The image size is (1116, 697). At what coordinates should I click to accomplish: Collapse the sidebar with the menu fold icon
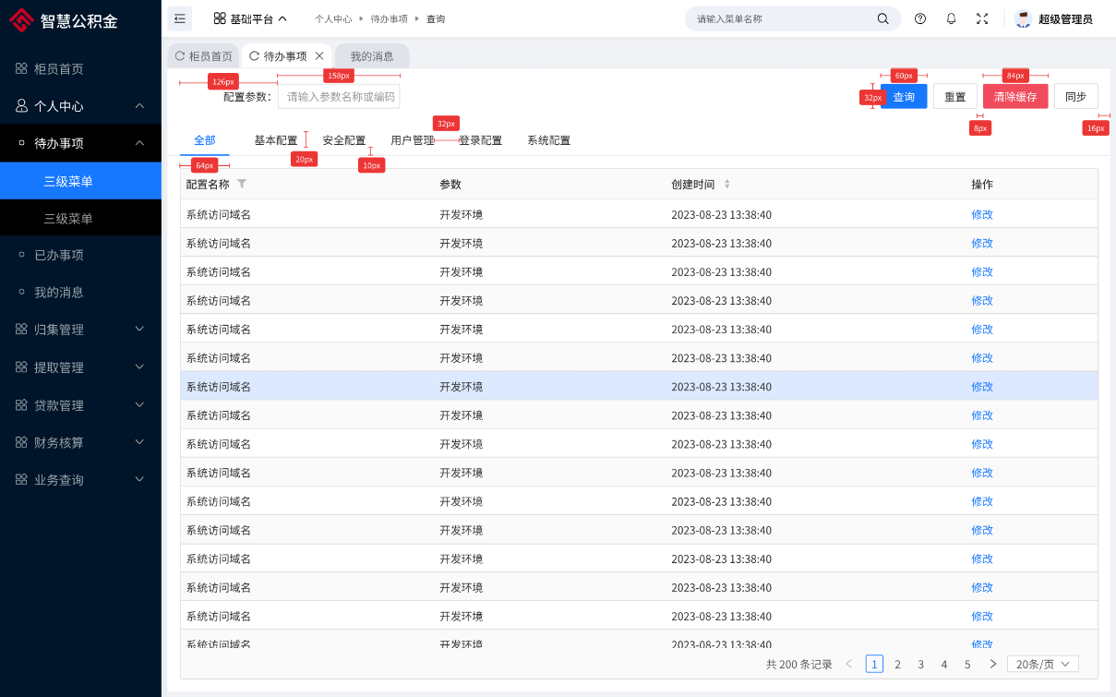180,18
